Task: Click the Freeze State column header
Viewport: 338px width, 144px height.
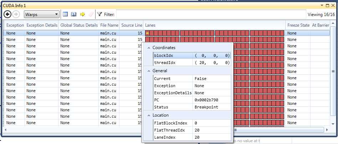Action: [298, 25]
